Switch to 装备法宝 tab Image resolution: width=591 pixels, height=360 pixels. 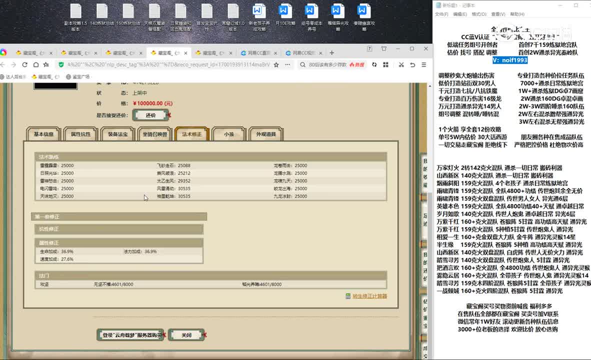click(x=118, y=134)
